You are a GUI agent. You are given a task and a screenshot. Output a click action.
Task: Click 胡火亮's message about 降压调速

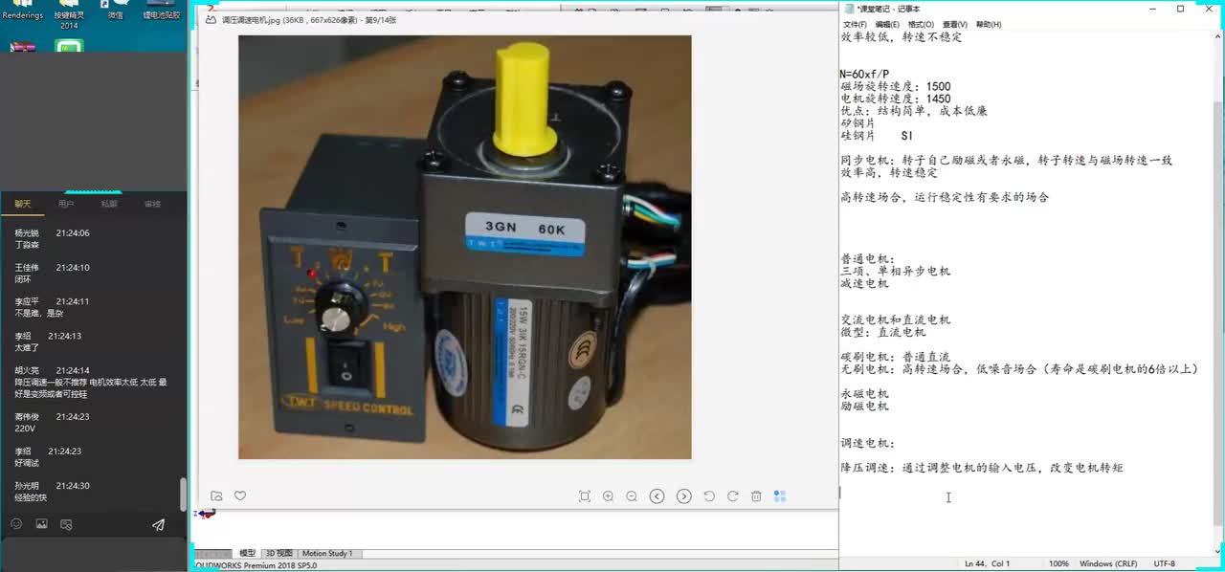[91, 387]
